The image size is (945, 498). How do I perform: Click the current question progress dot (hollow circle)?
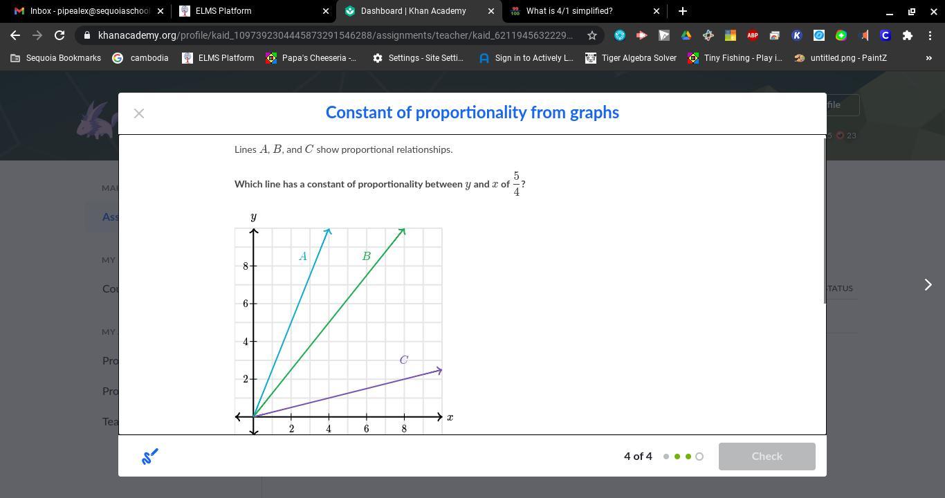(x=699, y=456)
